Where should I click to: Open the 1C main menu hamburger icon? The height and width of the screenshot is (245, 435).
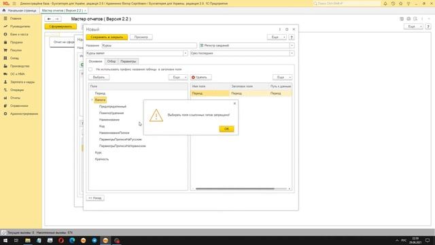(x=14, y=3)
